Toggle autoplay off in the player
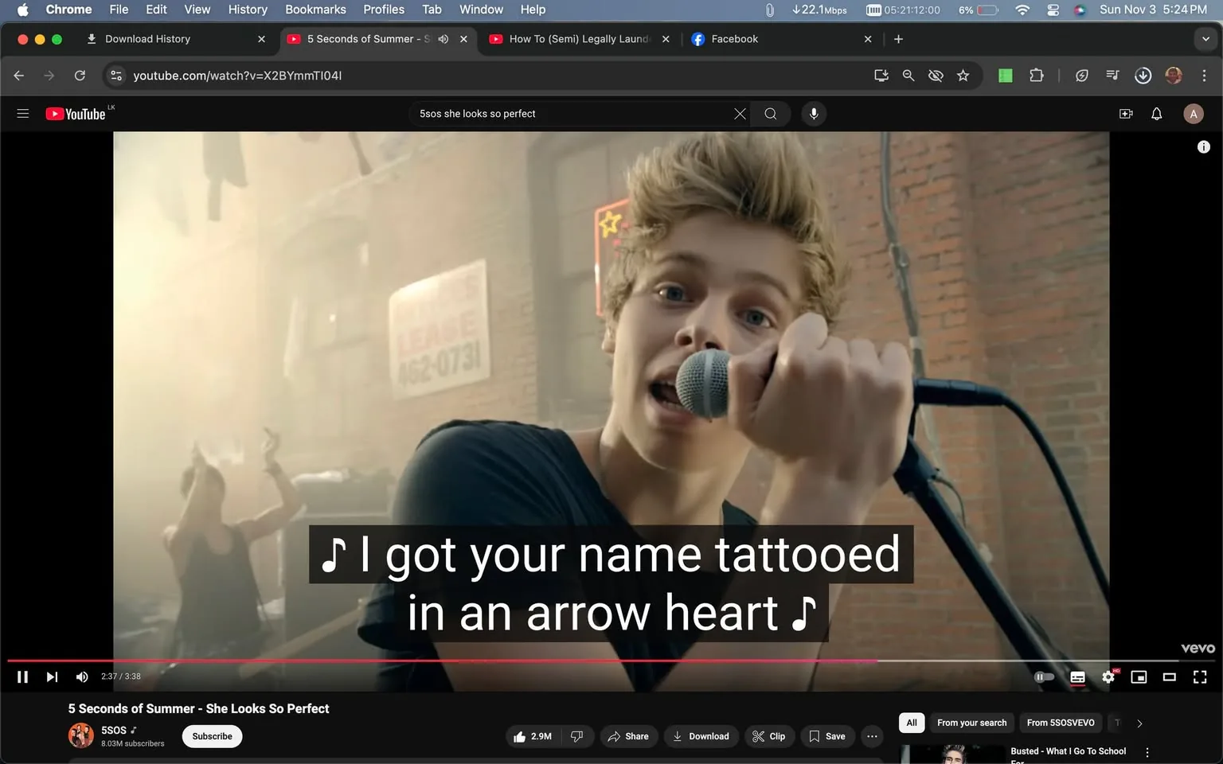Screen dimensions: 1223x764 pos(1044,676)
